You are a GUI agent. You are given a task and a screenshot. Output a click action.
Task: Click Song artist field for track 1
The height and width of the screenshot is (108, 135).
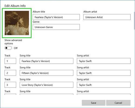[104, 61]
